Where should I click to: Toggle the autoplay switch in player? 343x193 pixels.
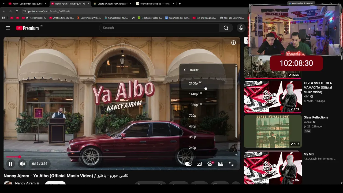pyautogui.click(x=188, y=164)
